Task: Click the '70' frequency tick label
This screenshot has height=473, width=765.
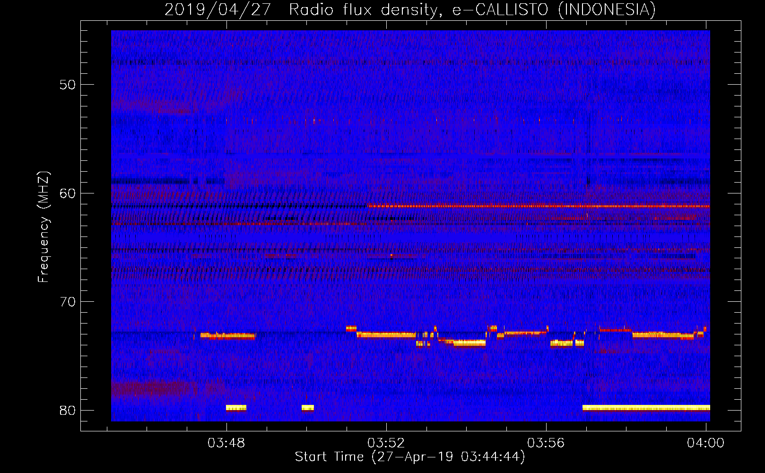Action: 68,301
